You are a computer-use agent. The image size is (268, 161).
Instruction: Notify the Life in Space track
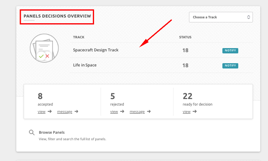tap(230, 66)
